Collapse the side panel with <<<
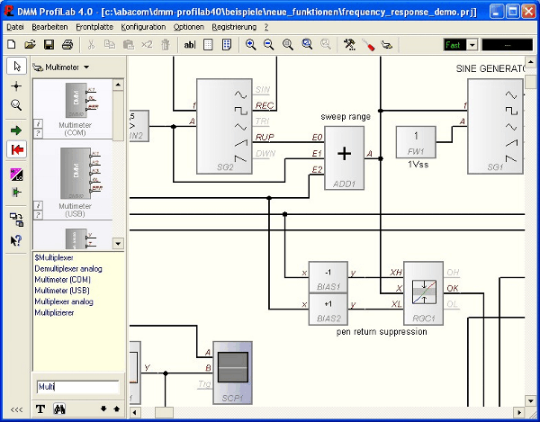Viewport: 540px width, 422px height. [x=16, y=409]
